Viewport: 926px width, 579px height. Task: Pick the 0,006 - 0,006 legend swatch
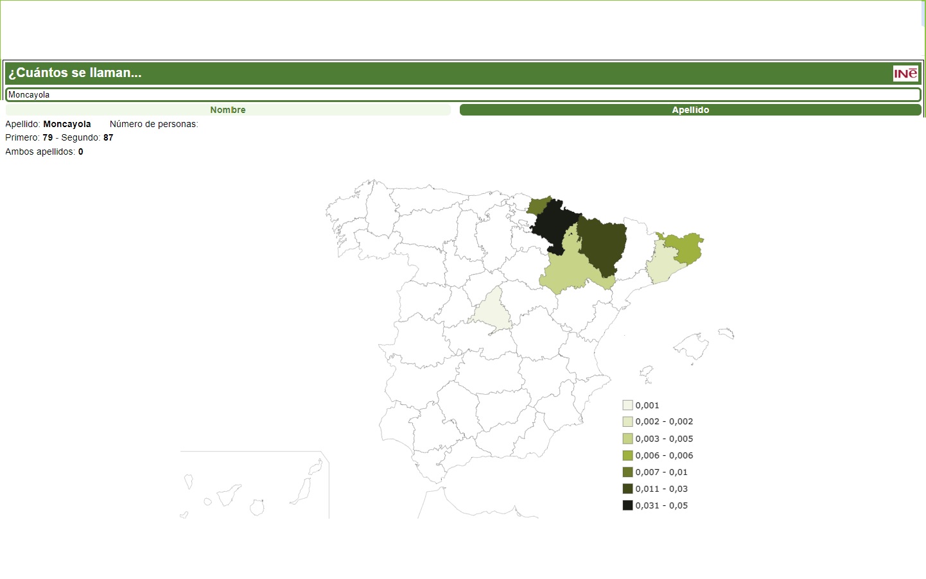click(x=627, y=456)
